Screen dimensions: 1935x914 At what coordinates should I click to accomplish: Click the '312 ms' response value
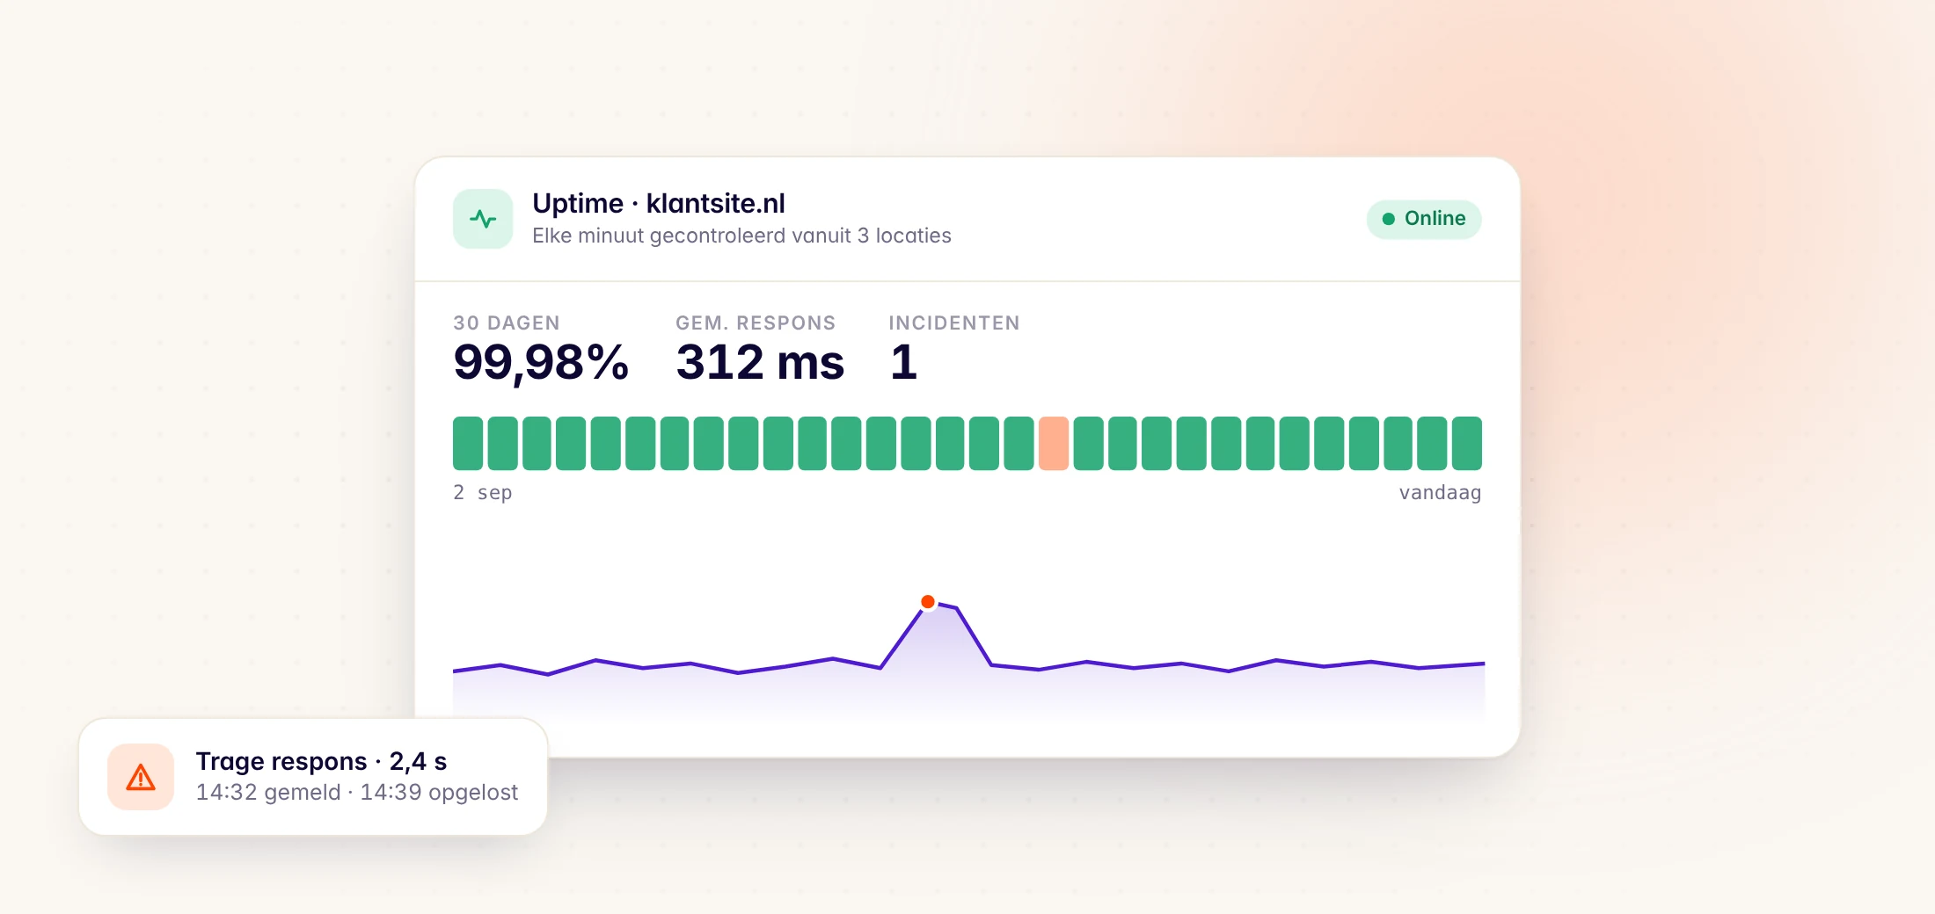[760, 363]
